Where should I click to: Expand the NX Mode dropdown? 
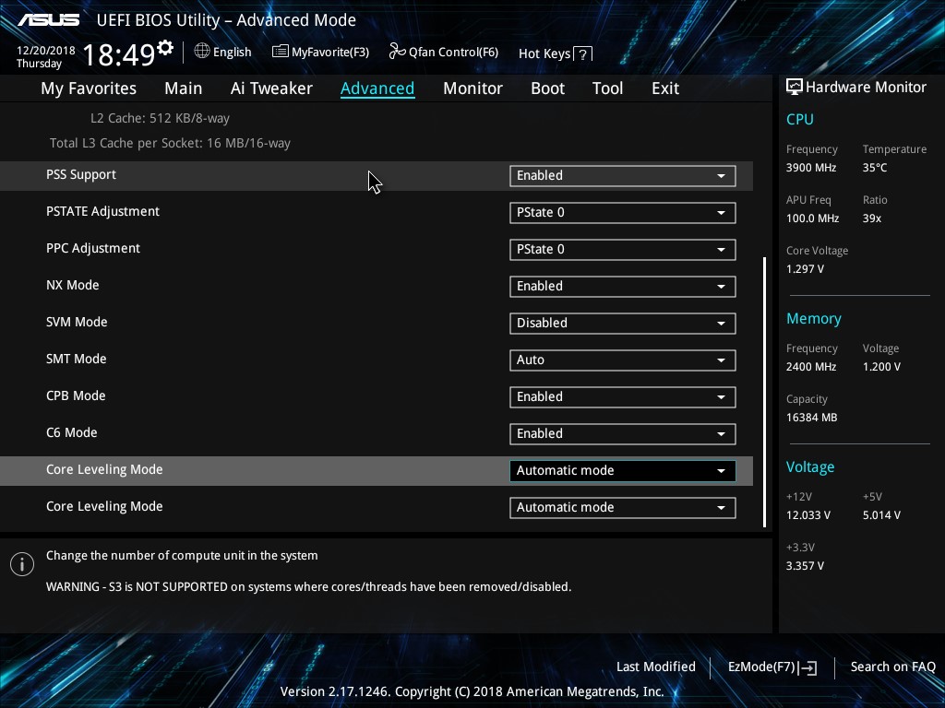(623, 286)
